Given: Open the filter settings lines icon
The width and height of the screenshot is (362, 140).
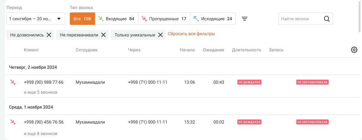Looking at the screenshot, I should tap(245, 19).
